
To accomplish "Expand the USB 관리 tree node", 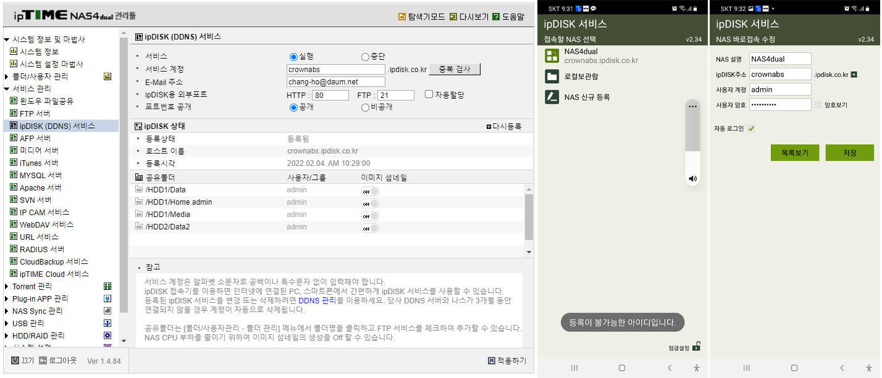I will click(x=6, y=323).
